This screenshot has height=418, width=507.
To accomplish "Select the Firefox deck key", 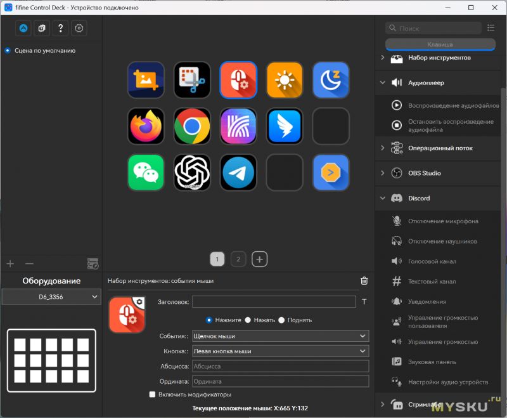I will (146, 126).
